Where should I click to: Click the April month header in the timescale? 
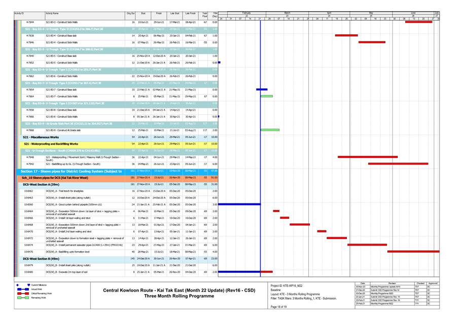(329, 12)
